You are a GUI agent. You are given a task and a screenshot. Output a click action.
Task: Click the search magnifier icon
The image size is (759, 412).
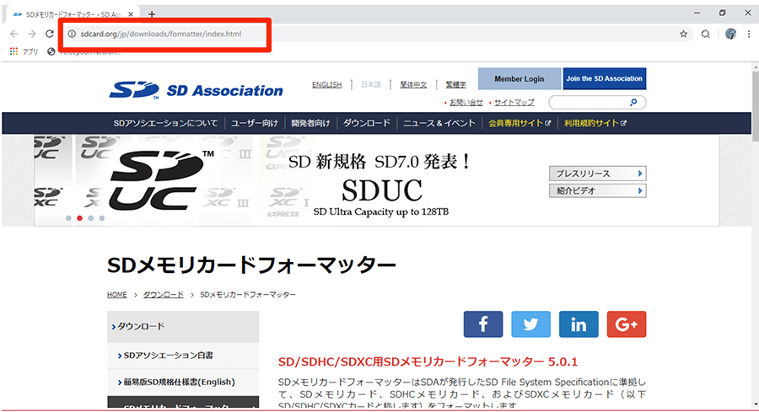point(633,102)
